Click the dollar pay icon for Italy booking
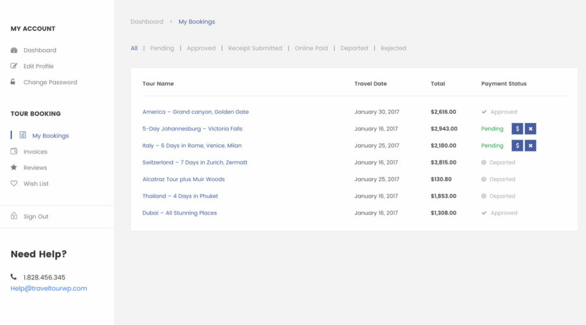The height and width of the screenshot is (325, 586). pyautogui.click(x=517, y=146)
